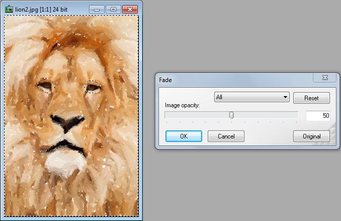Viewport: 341px width, 221px height.
Task: Click the lion2.jpg window title bar
Action: (x=50, y=9)
